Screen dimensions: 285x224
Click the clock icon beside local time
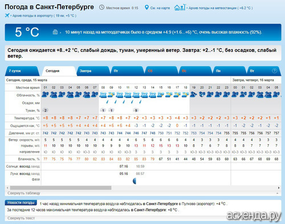(102, 7)
